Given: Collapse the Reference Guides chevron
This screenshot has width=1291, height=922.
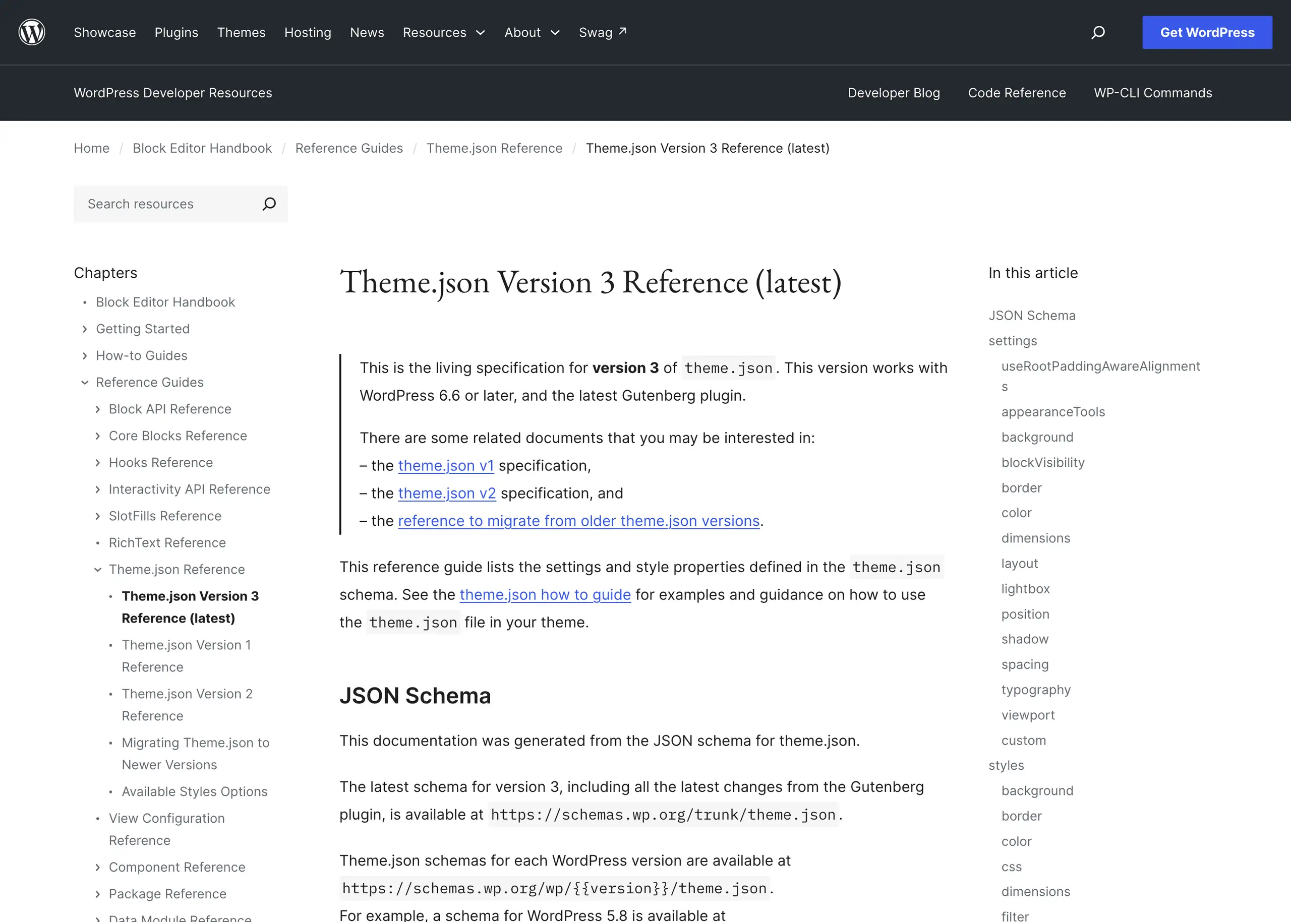Looking at the screenshot, I should click(85, 382).
